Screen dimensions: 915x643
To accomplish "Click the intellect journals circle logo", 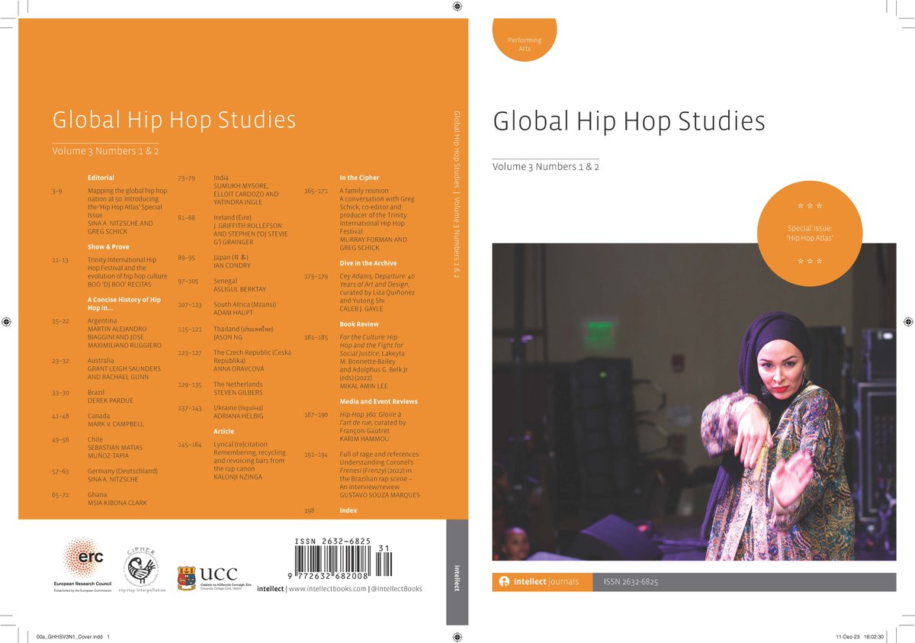I will click(503, 580).
